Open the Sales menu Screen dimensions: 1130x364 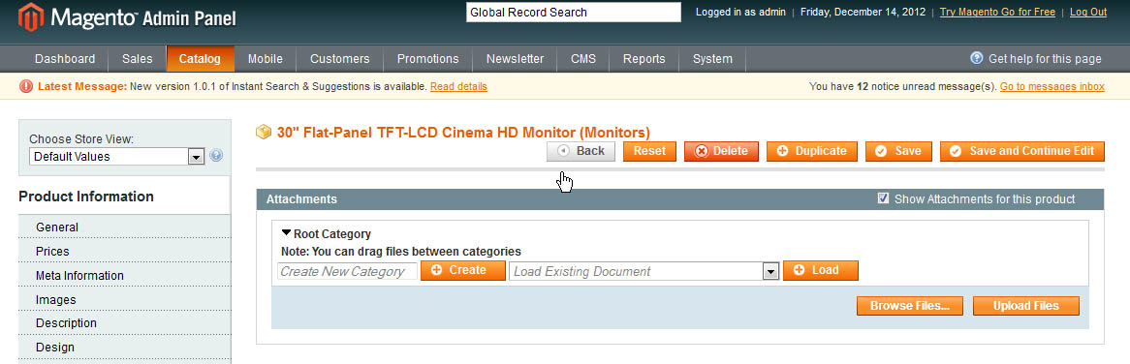(x=137, y=59)
